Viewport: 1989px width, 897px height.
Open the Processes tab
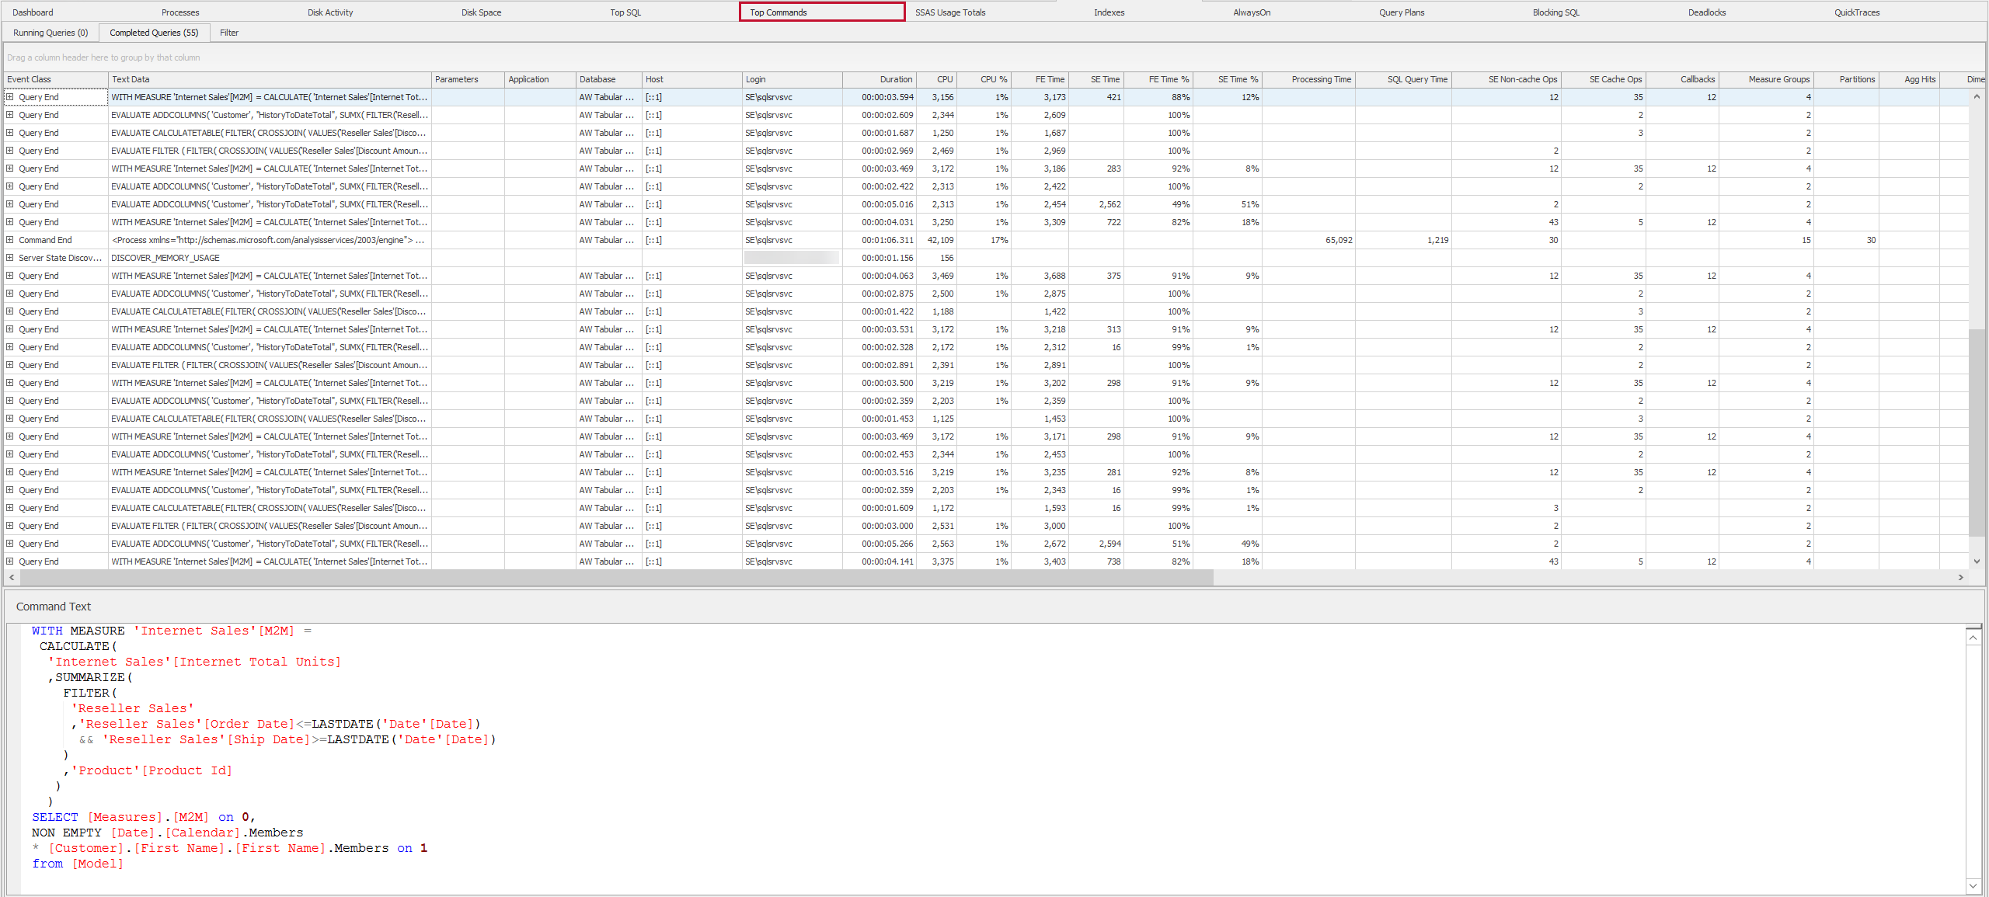[180, 12]
